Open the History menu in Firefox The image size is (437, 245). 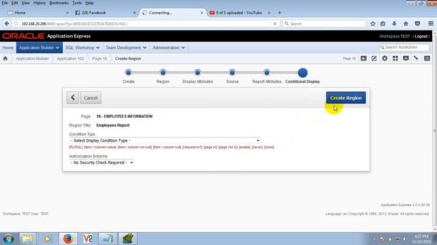[x=40, y=3]
